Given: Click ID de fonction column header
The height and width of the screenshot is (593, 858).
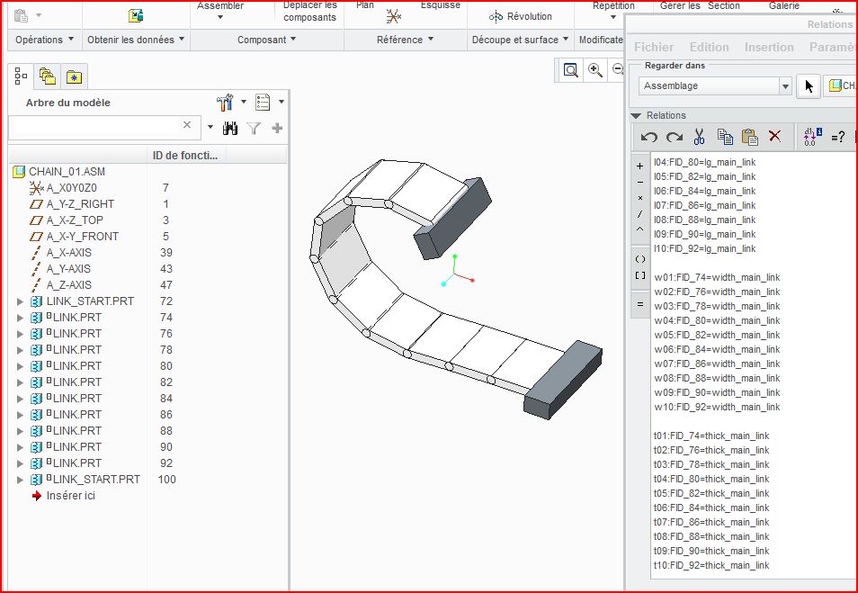Looking at the screenshot, I should (x=185, y=156).
